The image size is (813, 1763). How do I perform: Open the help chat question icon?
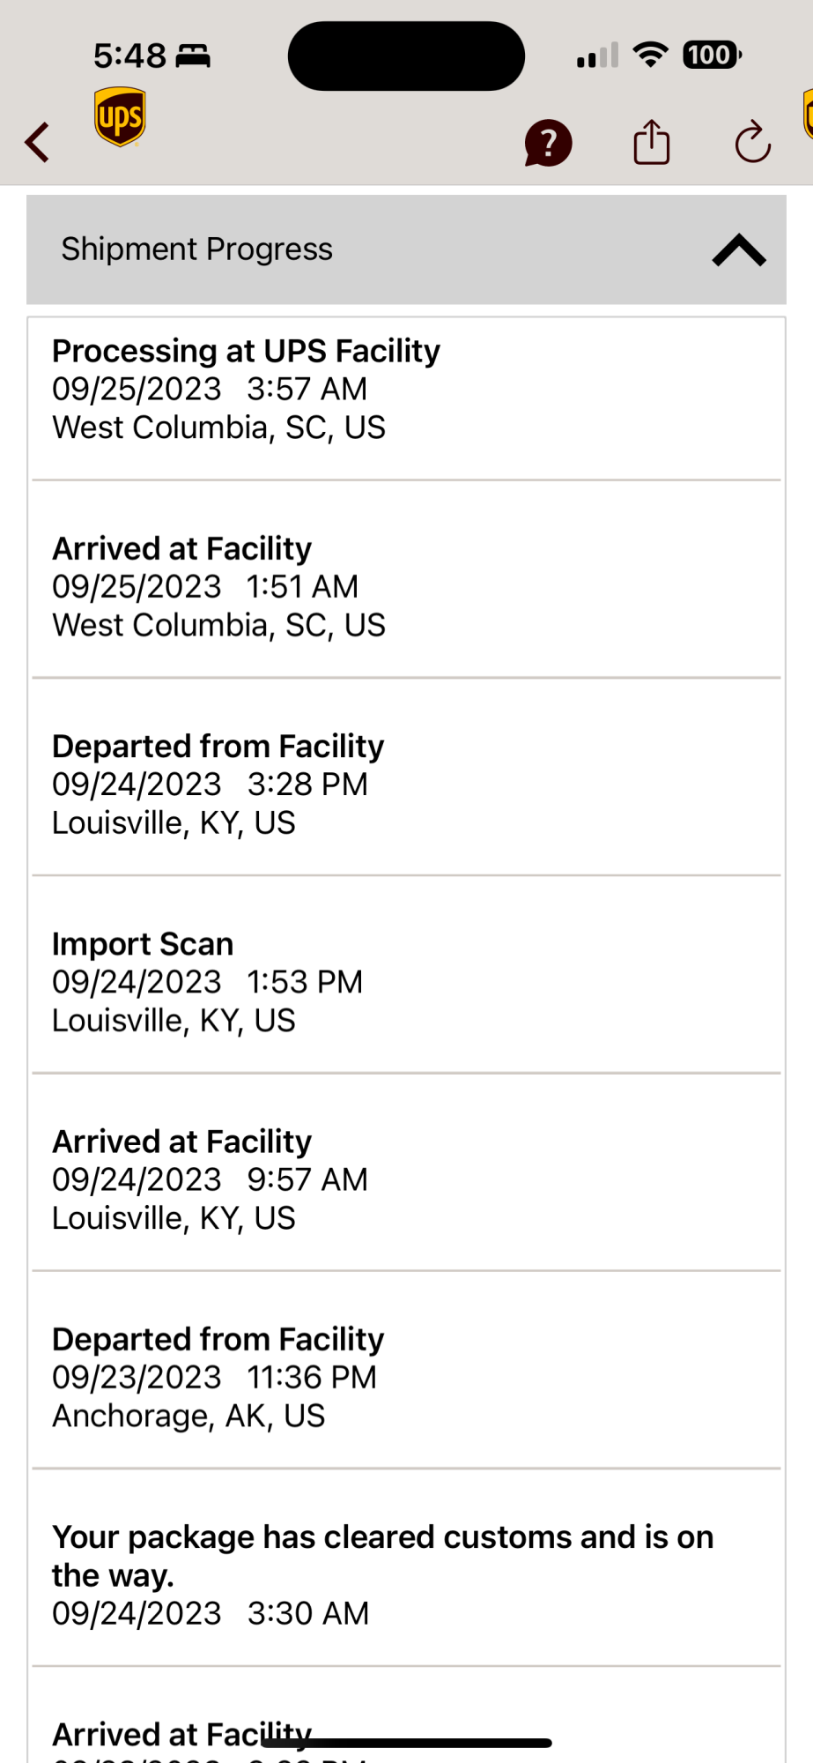(x=548, y=143)
